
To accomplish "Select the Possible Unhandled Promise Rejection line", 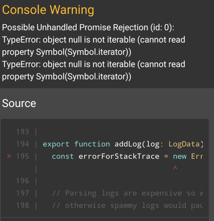I will point(88,27).
